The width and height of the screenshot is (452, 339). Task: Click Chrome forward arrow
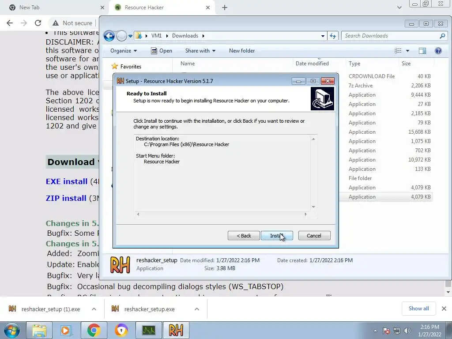pyautogui.click(x=24, y=23)
